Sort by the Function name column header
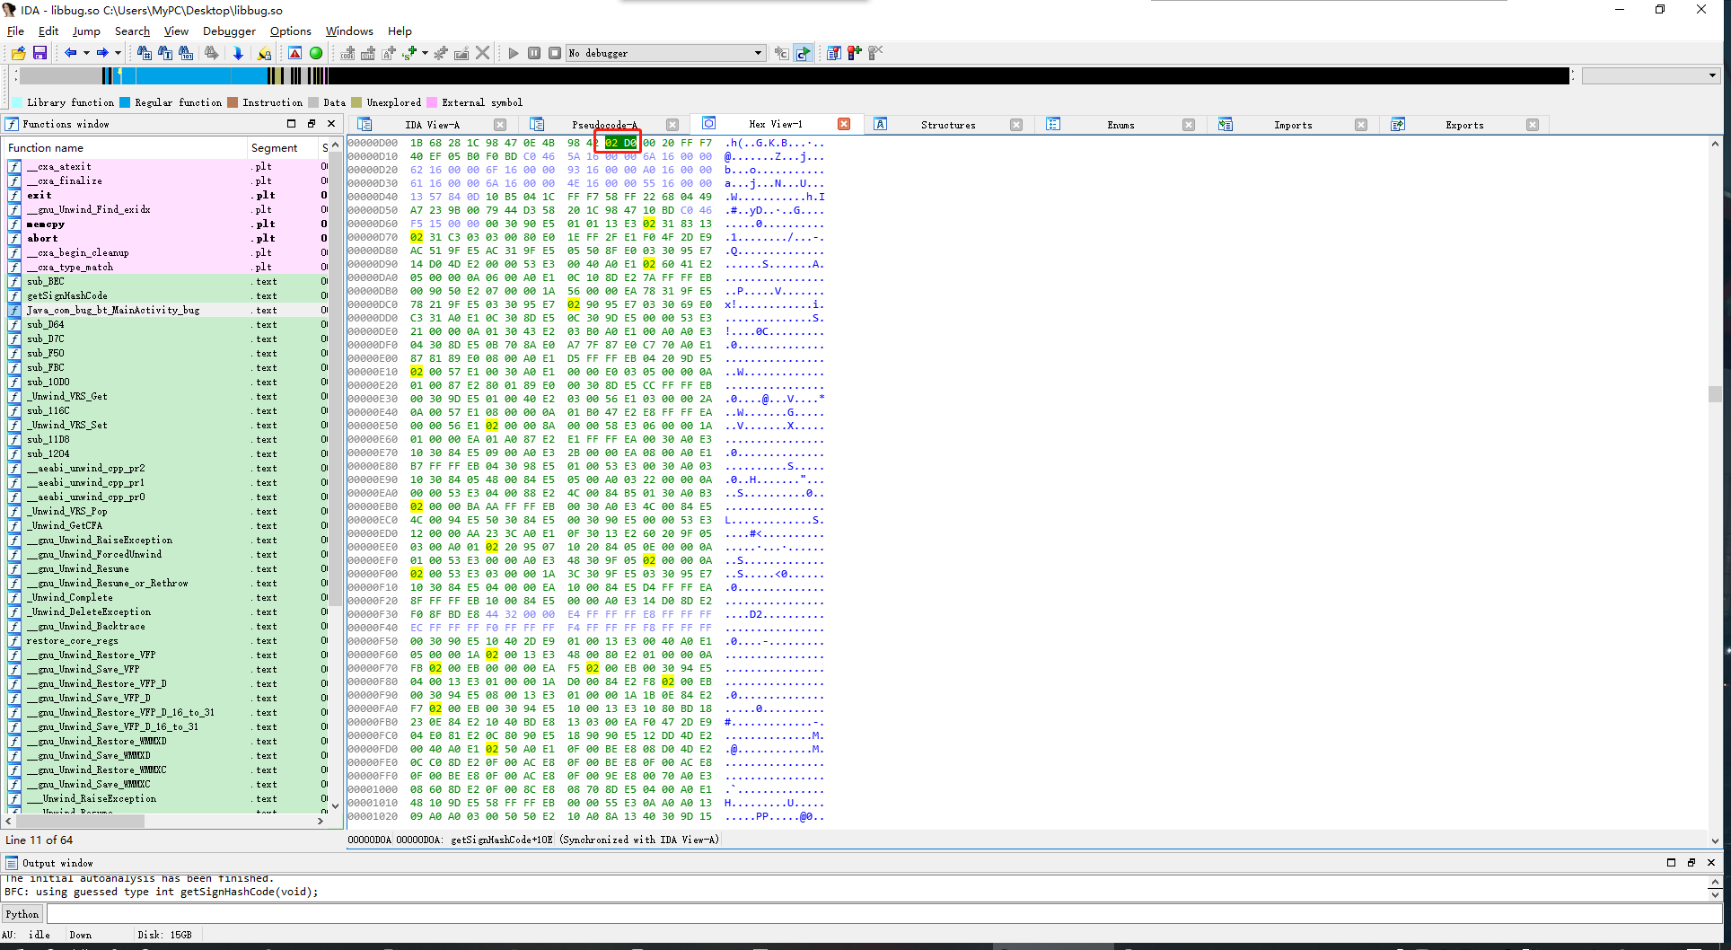The image size is (1731, 950). pyautogui.click(x=125, y=147)
